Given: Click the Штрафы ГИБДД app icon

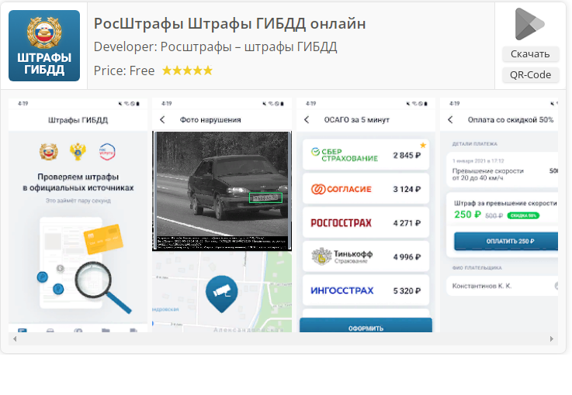Looking at the screenshot, I should tap(44, 46).
